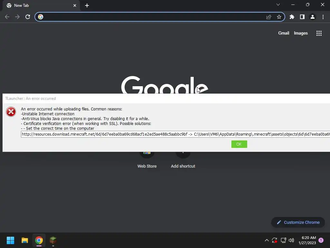Screen dimensions: 330x248
Task: Click Customize Chrome button
Action: (298, 222)
